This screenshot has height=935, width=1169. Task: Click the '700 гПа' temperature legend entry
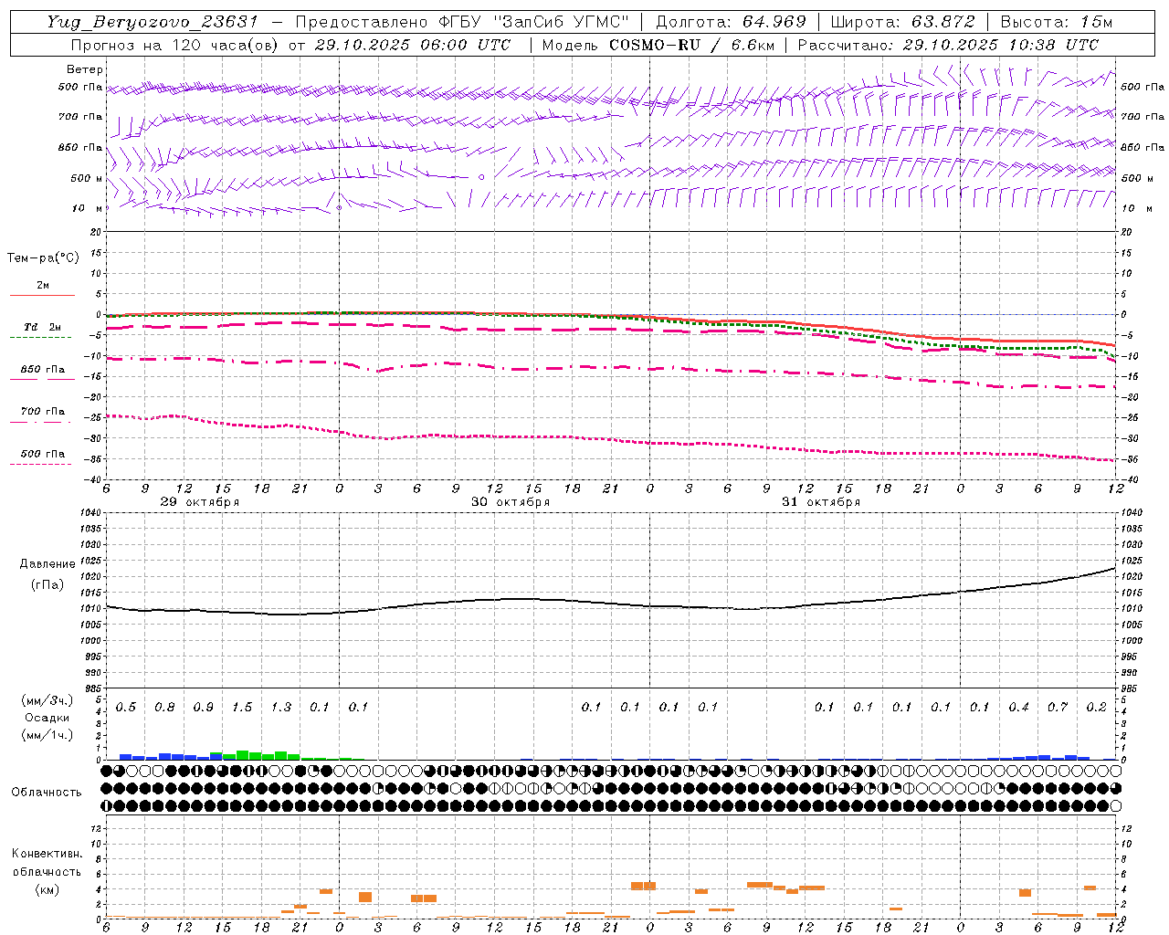coord(43,412)
